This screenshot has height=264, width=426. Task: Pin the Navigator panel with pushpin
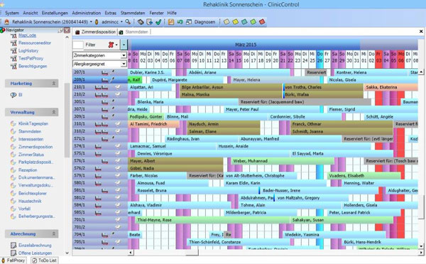[60, 30]
